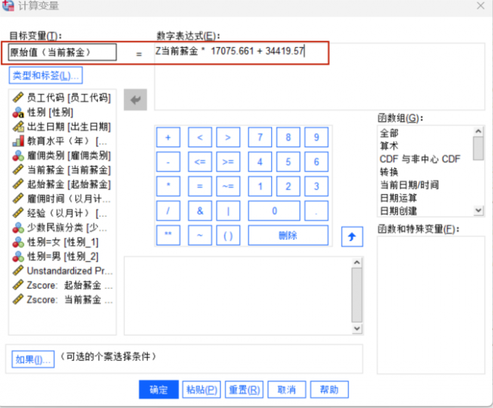The height and width of the screenshot is (408, 493).
Task: Click the number 9 key
Action: tap(317, 138)
